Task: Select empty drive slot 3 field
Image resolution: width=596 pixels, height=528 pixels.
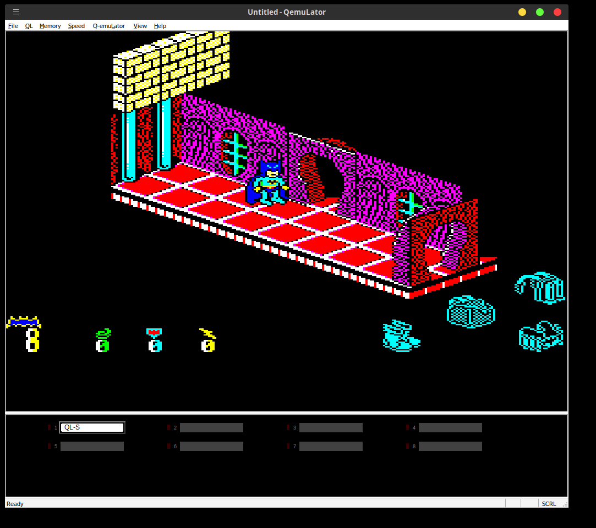Action: coord(331,428)
